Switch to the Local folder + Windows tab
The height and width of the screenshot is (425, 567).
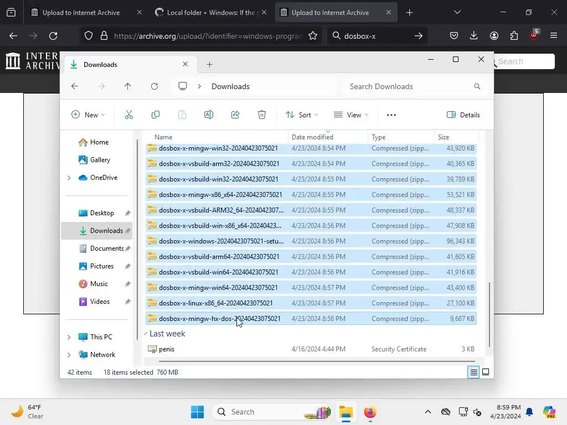[211, 12]
